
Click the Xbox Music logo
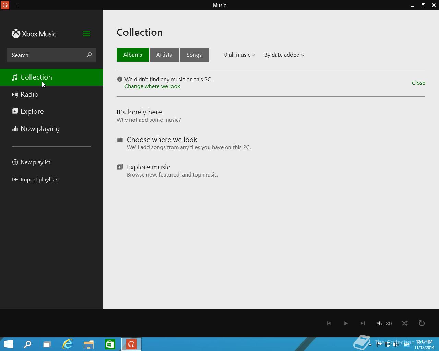[34, 34]
